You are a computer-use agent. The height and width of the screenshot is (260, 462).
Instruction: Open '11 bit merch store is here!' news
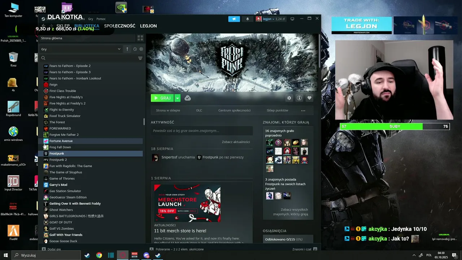tap(180, 231)
